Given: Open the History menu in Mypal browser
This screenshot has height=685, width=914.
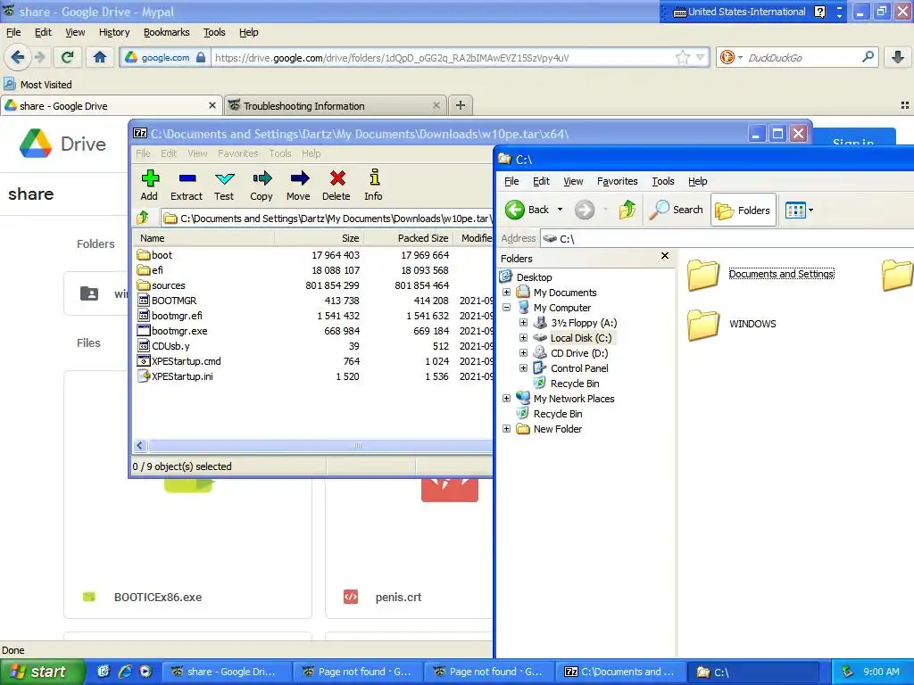Looking at the screenshot, I should (114, 32).
